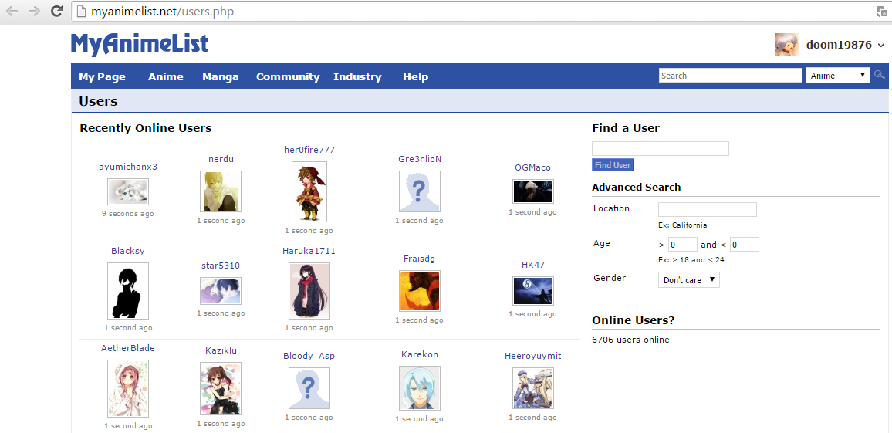Open nerdu's avatar thumbnail
This screenshot has height=433, width=892.
[221, 191]
